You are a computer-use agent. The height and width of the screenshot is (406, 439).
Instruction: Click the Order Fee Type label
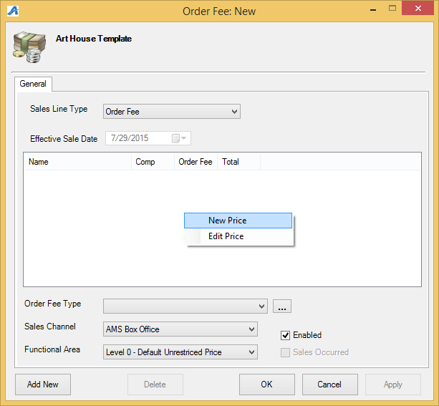[52, 304]
